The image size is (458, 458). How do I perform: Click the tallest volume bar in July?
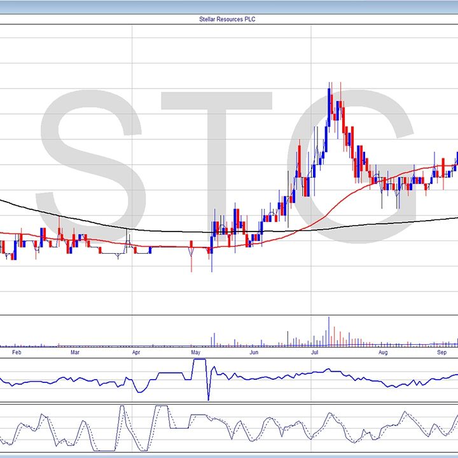[329, 332]
